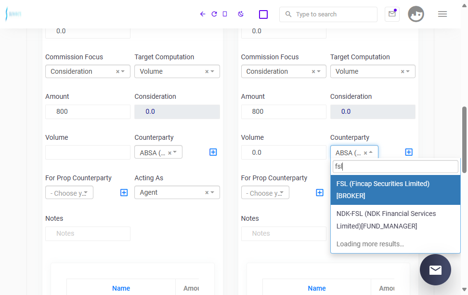This screenshot has width=468, height=295.
Task: Clear right Commission Focus Consideration selection
Action: pos(313,71)
